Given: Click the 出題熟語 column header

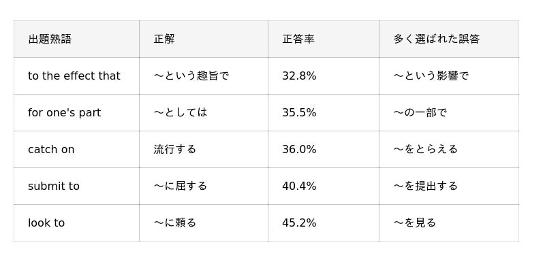Looking at the screenshot, I should coord(76,39).
